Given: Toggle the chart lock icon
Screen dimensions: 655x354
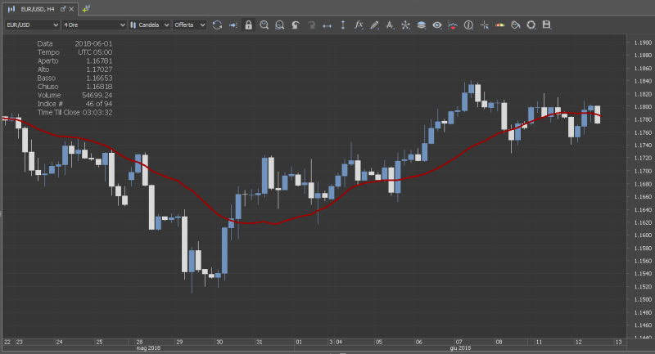Looking at the screenshot, I should (x=249, y=25).
